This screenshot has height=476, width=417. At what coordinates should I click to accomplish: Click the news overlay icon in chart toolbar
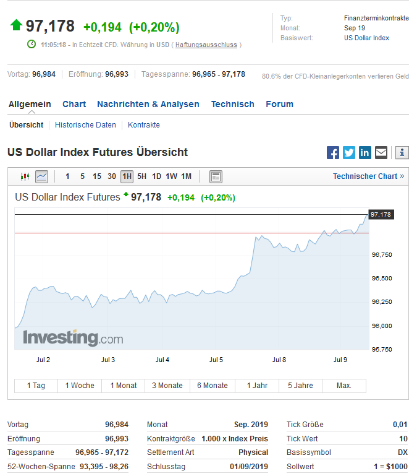coord(216,176)
